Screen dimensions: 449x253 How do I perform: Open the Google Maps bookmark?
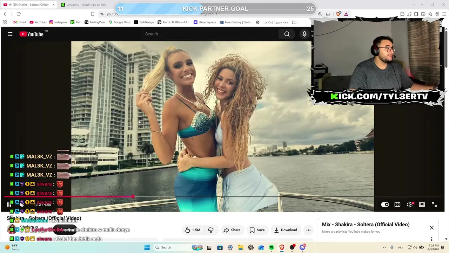coord(120,22)
